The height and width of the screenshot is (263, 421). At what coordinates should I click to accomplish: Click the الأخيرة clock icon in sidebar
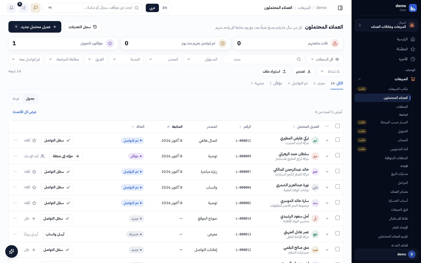coord(413,59)
